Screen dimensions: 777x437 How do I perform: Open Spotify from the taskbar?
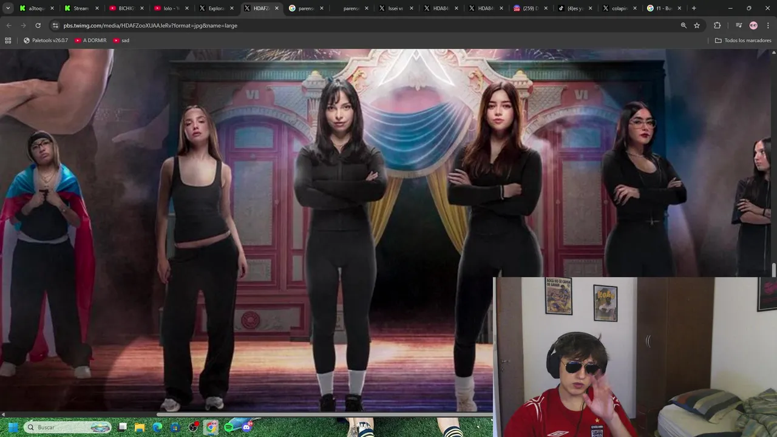click(x=229, y=427)
